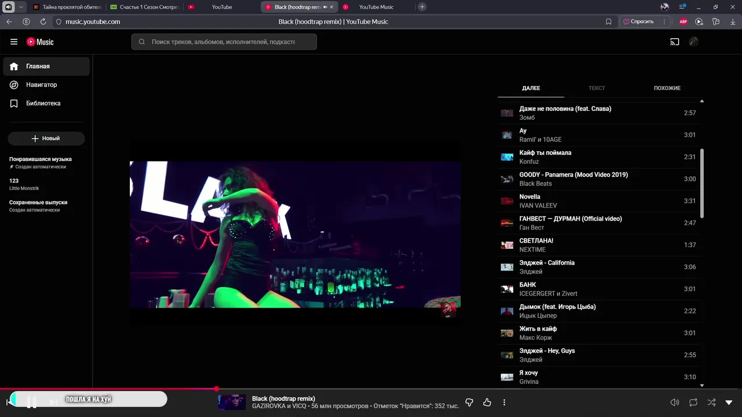
Task: Click the queue panel scrollbar thumb
Action: (702, 183)
